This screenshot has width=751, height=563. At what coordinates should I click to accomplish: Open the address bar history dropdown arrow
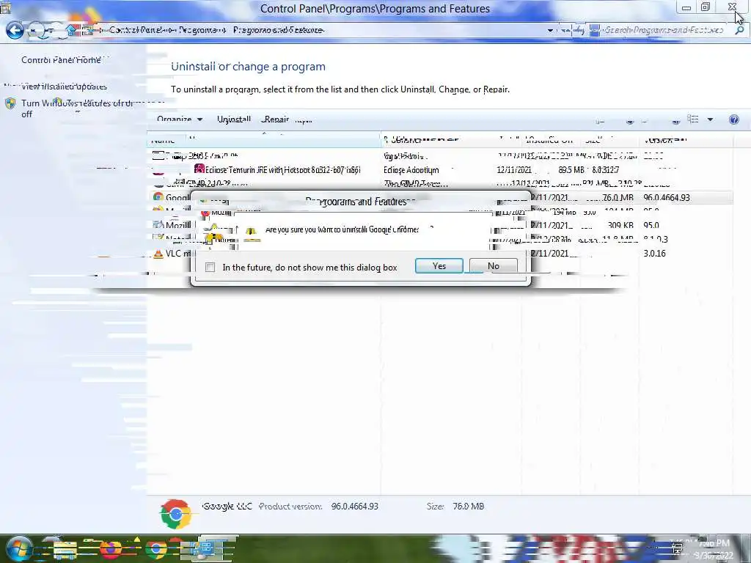(x=550, y=30)
